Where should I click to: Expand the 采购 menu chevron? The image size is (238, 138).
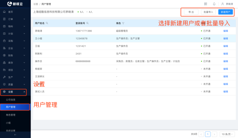click(24, 41)
